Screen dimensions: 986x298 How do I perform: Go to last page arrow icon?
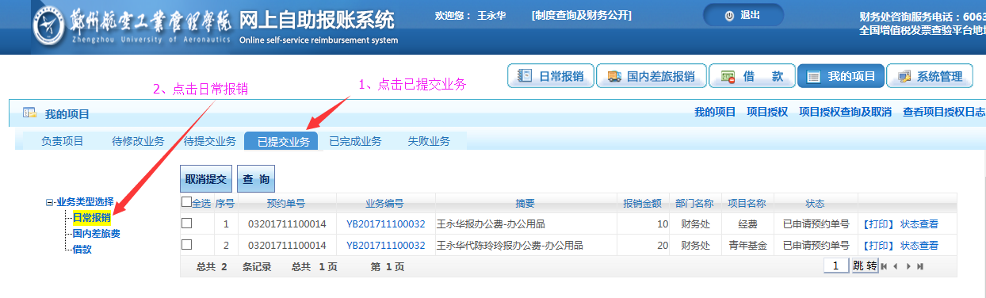point(920,266)
